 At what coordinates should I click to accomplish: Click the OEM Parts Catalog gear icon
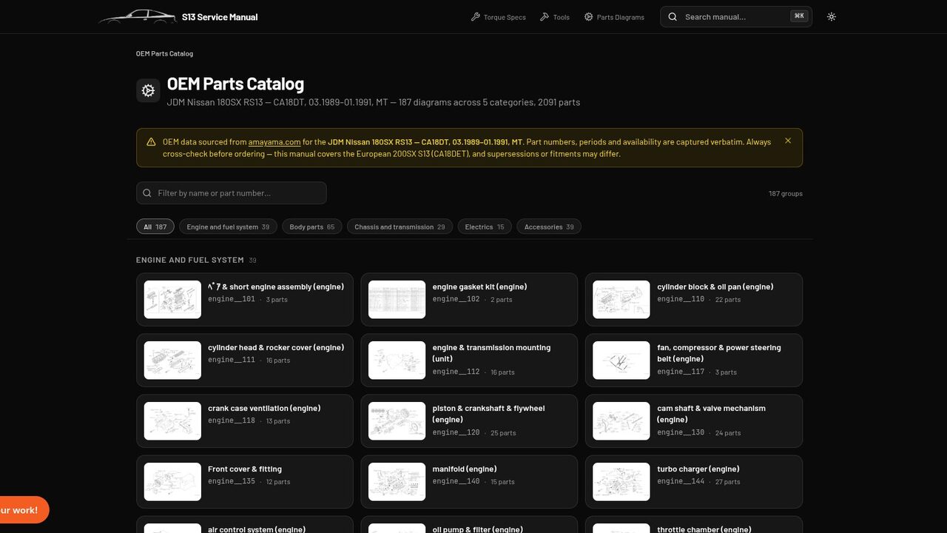click(x=148, y=90)
